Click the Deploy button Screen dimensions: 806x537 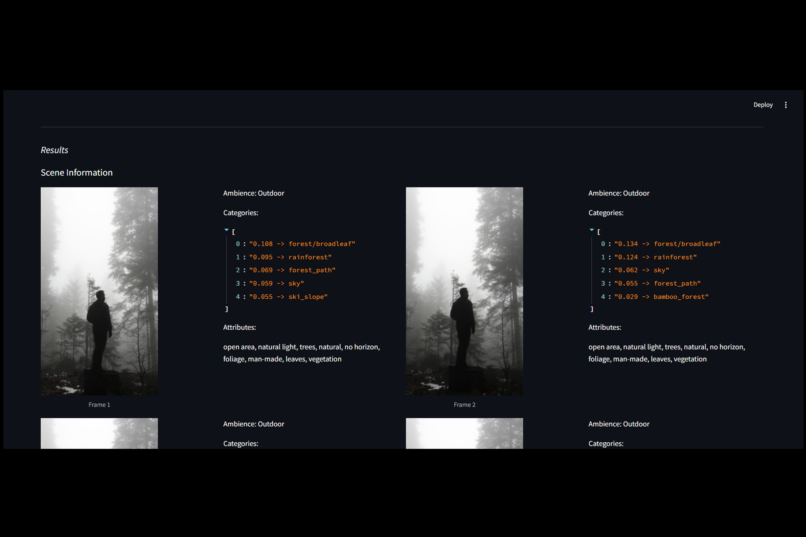click(x=762, y=105)
